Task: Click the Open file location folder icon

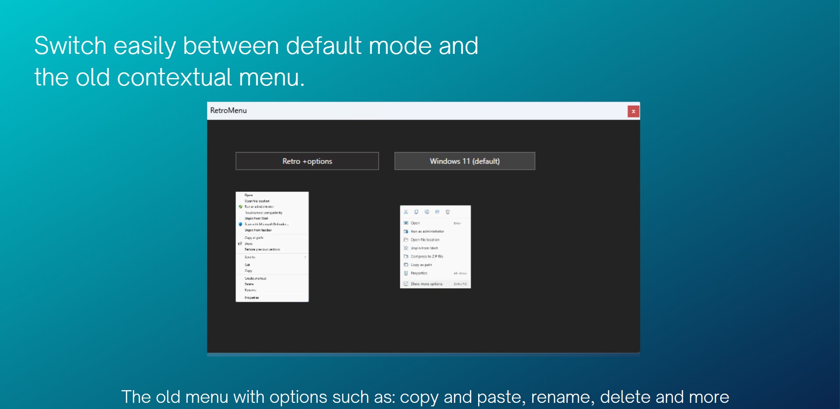Action: [406, 240]
